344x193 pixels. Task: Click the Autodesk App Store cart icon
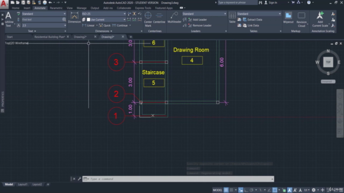click(293, 3)
